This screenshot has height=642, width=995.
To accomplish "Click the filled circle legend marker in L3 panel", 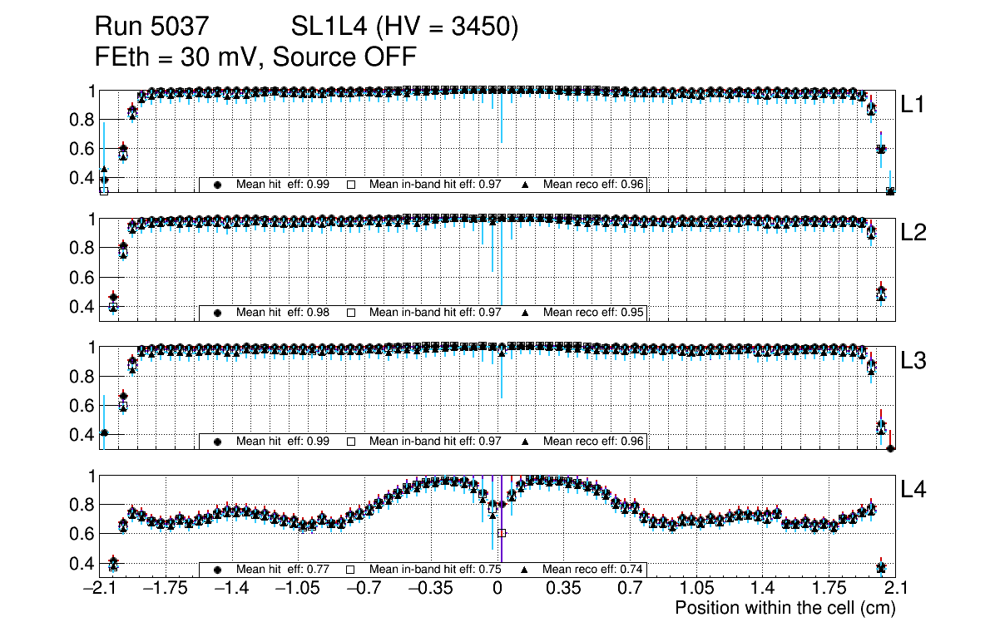I will click(218, 442).
